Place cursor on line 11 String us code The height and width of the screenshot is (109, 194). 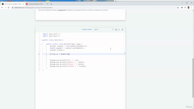tap(59, 54)
